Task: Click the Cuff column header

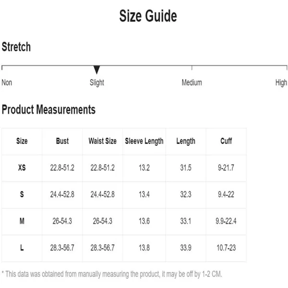Action: click(226, 141)
